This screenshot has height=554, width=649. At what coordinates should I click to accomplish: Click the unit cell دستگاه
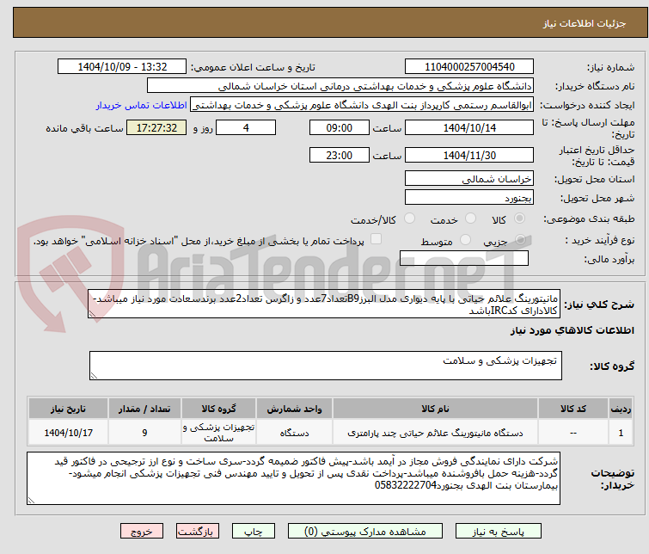(x=294, y=433)
